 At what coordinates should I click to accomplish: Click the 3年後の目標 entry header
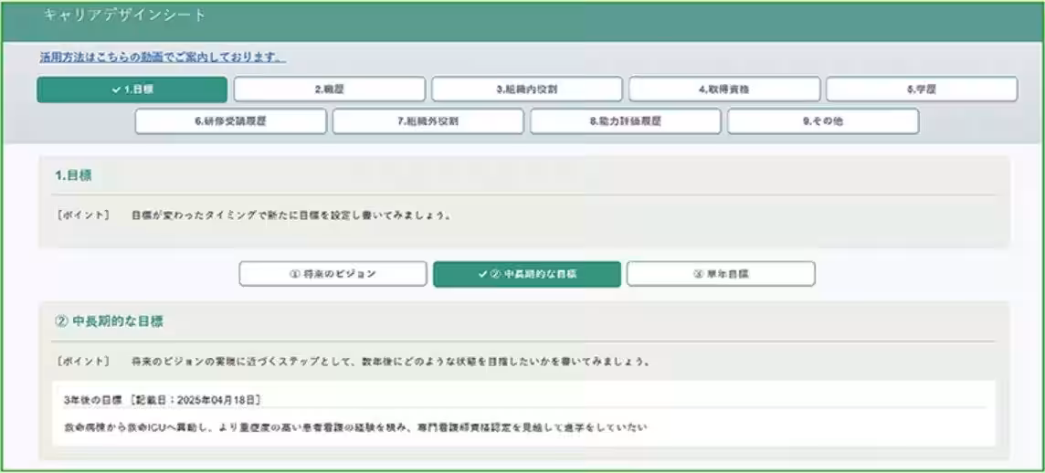(163, 400)
